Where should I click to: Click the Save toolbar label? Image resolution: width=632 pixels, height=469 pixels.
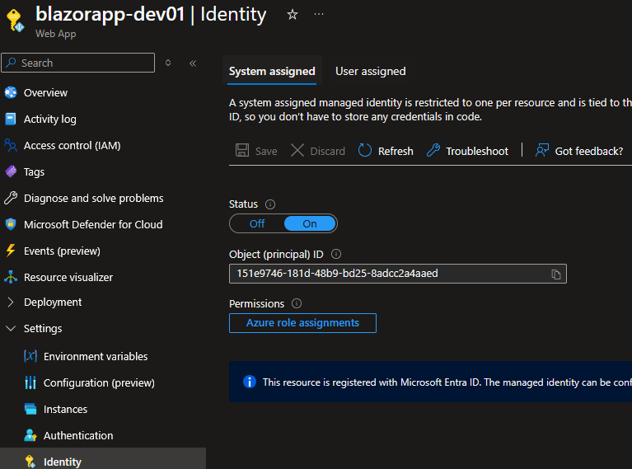click(x=266, y=151)
